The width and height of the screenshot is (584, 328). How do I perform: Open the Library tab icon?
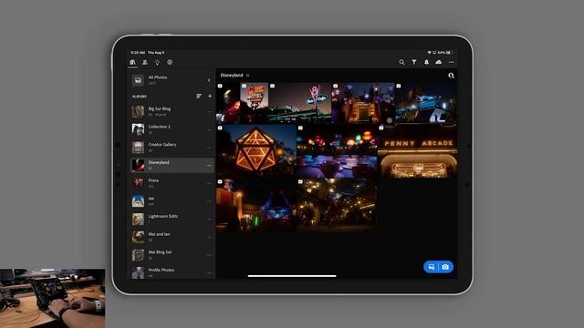click(x=132, y=62)
